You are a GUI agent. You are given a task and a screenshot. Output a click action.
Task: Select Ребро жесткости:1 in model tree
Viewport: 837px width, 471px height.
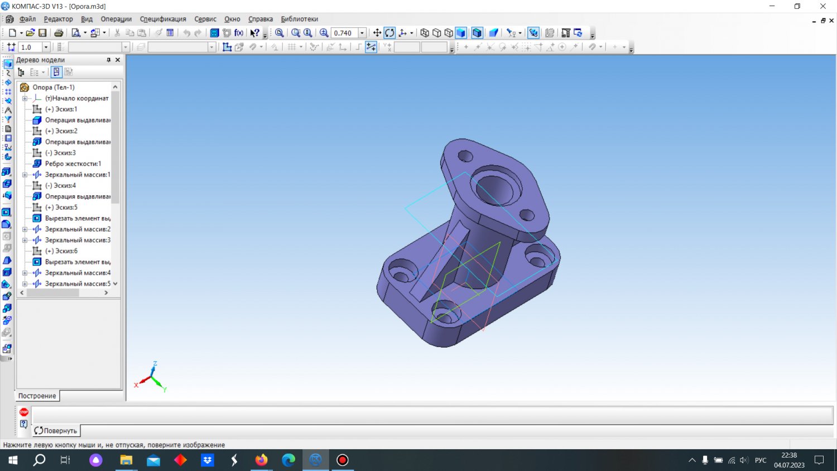(x=73, y=164)
